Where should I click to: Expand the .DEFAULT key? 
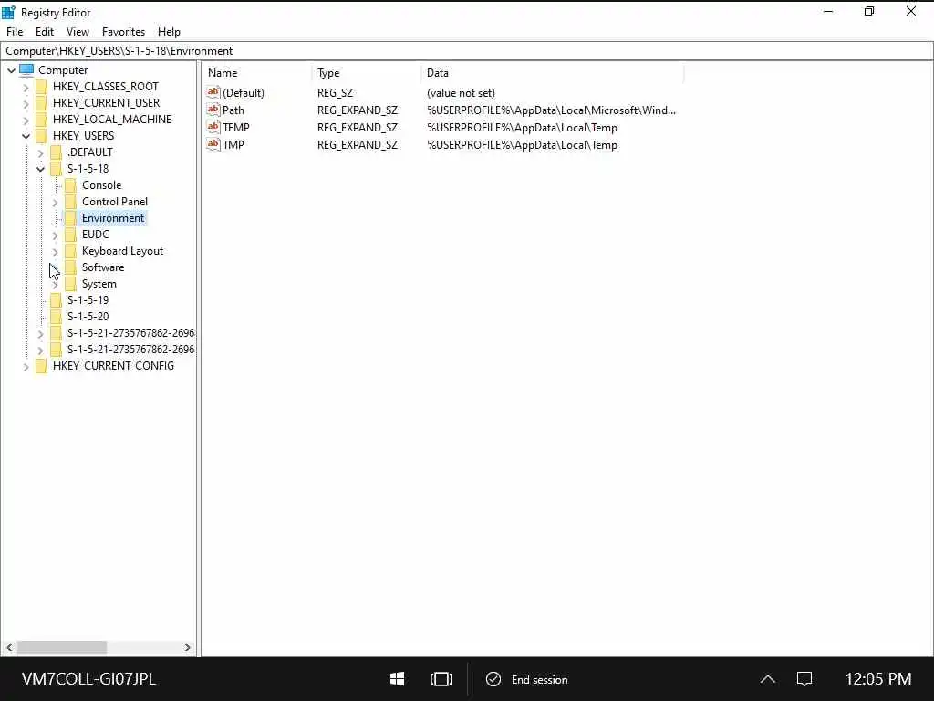click(40, 153)
